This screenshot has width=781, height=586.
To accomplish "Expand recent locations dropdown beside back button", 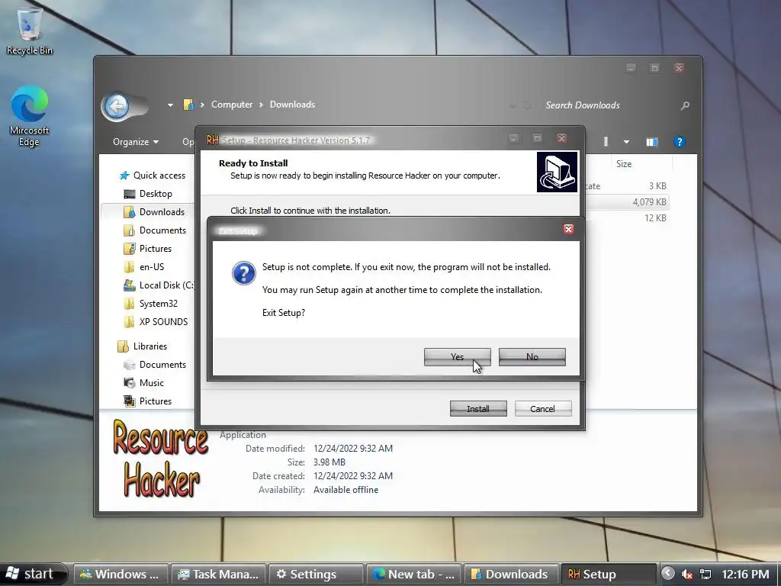I will pyautogui.click(x=170, y=105).
